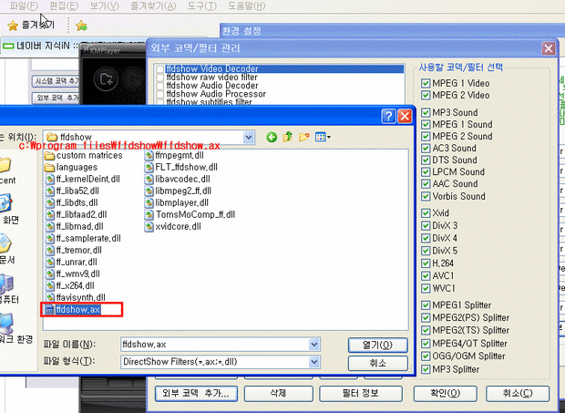Open KMPlayer file-open folder icon

tap(107, 78)
